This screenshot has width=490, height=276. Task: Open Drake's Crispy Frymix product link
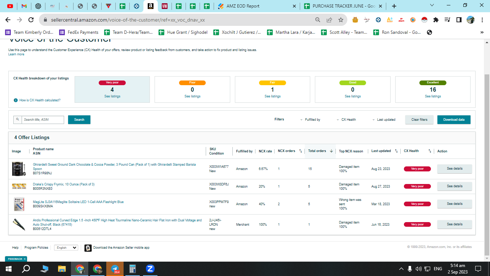pyautogui.click(x=64, y=184)
